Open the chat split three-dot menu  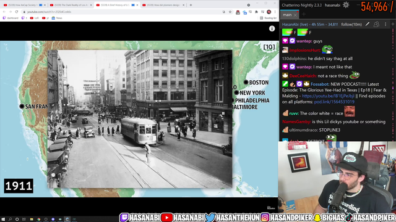point(385,24)
